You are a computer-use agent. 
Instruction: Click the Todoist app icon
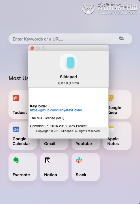tap(16, 98)
